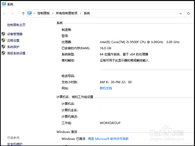Image resolution: width=195 pixels, height=146 pixels.
Task: Open recent locations dropdown arrow
Action: pyautogui.click(x=18, y=13)
